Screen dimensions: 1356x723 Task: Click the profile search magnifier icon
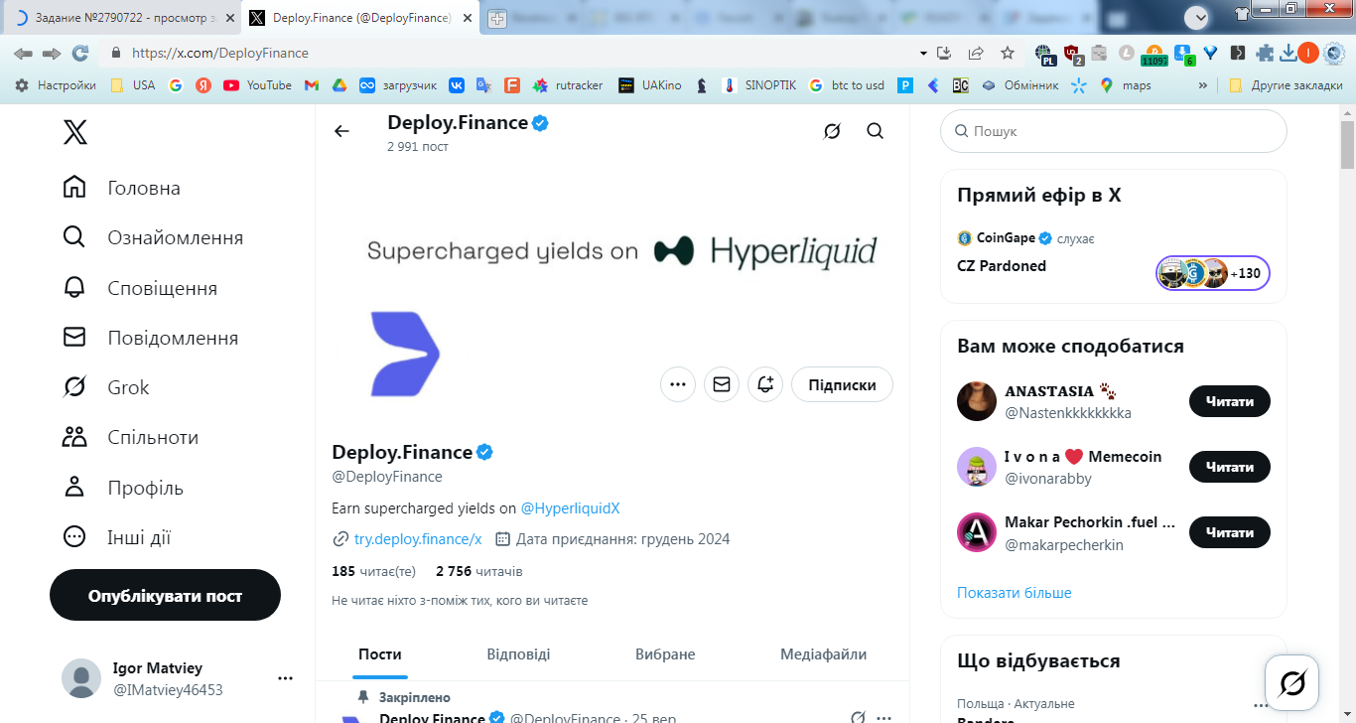[x=875, y=131]
